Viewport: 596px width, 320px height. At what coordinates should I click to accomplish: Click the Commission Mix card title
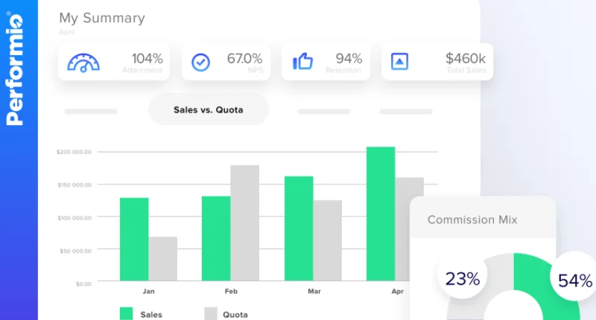click(472, 220)
